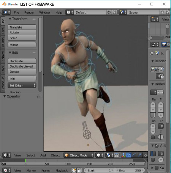171x173 pixels.
Task: Open the viewport shading sphere selector
Action: coord(100,155)
